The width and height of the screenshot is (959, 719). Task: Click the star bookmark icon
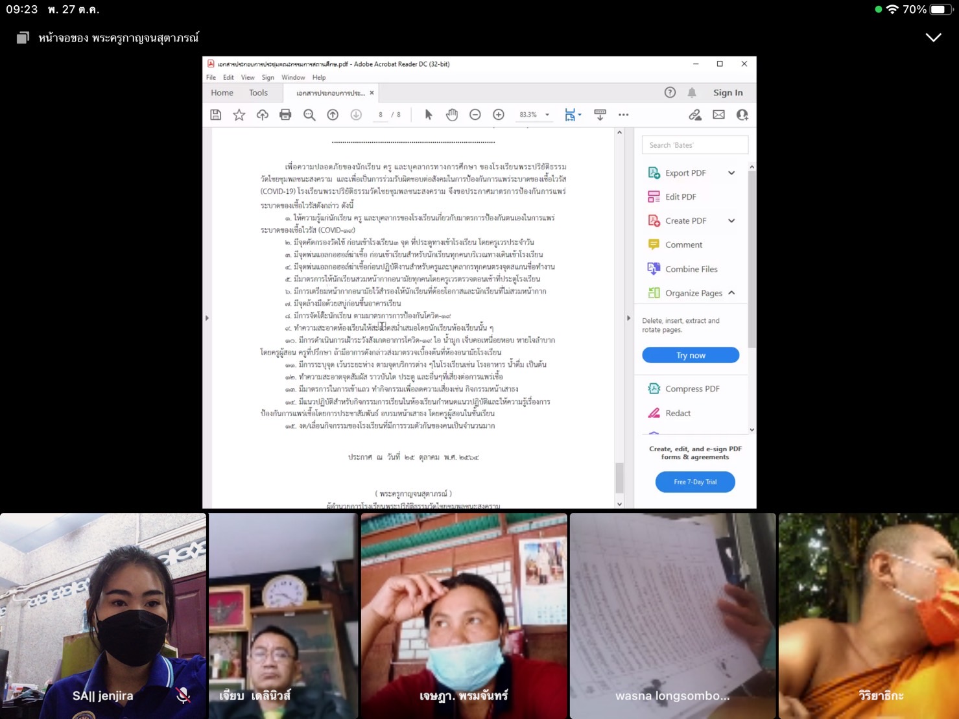click(x=239, y=115)
